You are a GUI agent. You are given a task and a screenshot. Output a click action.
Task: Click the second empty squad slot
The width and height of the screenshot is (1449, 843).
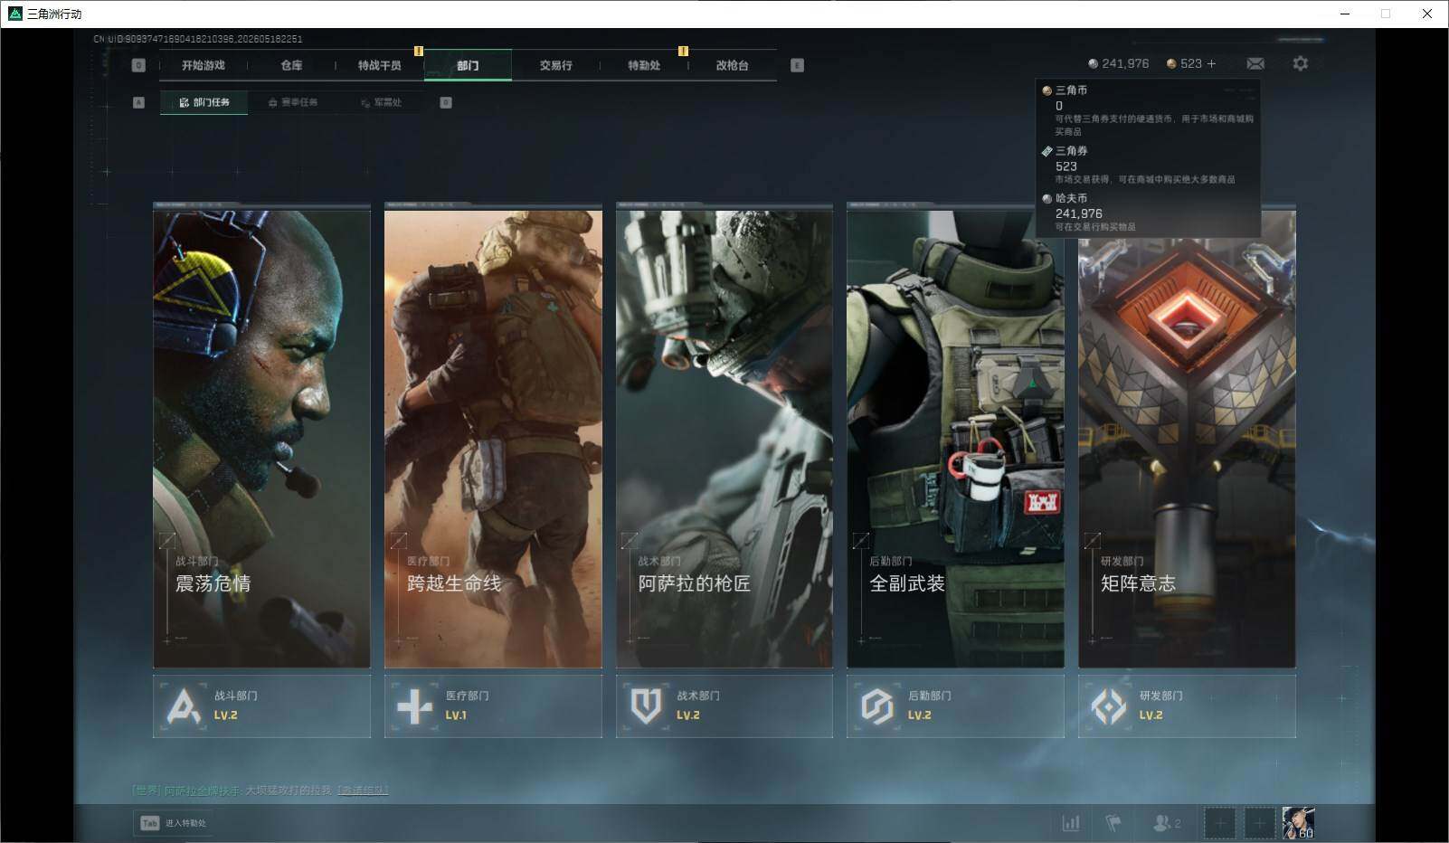[x=1259, y=823]
